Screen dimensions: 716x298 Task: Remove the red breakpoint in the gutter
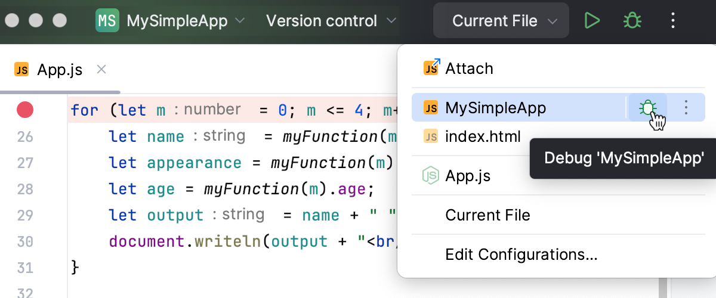tap(25, 110)
